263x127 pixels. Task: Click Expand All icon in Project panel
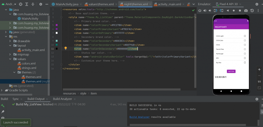coord(27,4)
